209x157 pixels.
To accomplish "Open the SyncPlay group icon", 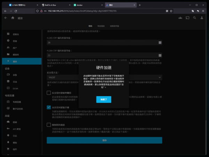I will (x=180, y=18).
